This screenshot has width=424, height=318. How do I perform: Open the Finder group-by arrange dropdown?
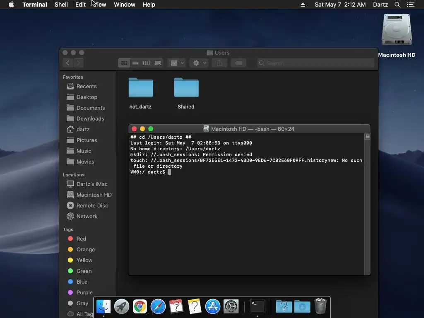(176, 63)
